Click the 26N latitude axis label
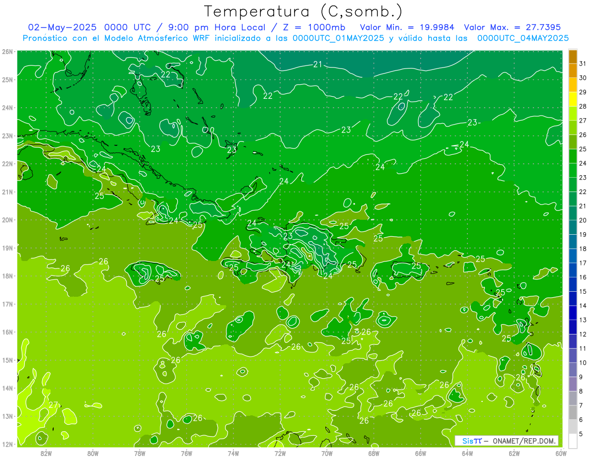 7,52
